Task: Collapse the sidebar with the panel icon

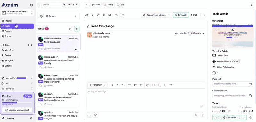Action: [31, 5]
